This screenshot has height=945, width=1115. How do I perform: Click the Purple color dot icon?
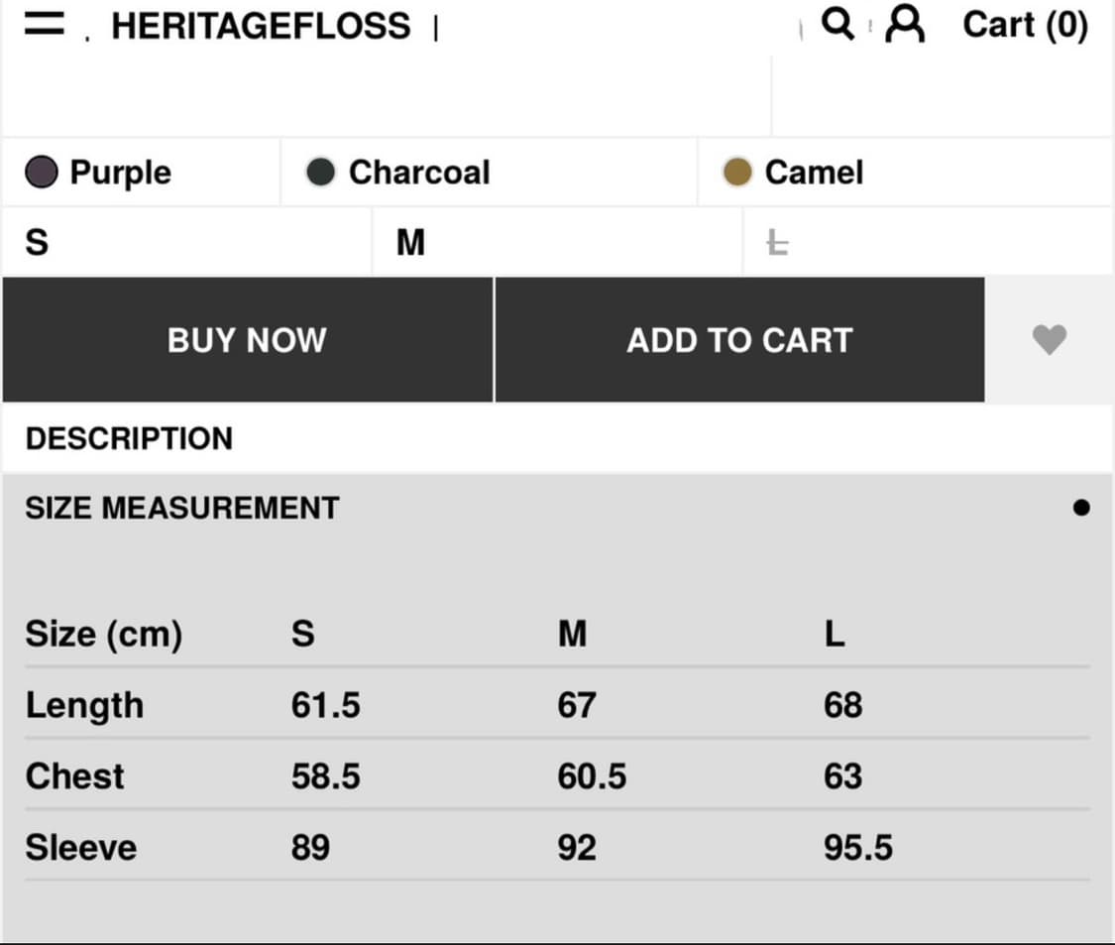tap(40, 172)
